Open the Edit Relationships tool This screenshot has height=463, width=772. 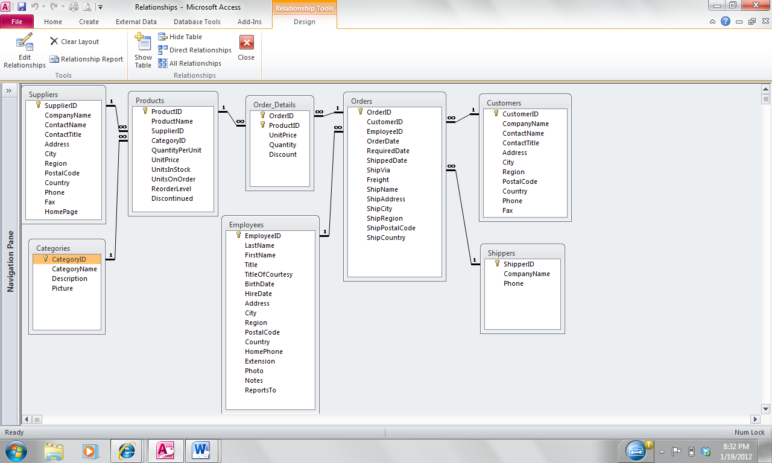click(25, 51)
